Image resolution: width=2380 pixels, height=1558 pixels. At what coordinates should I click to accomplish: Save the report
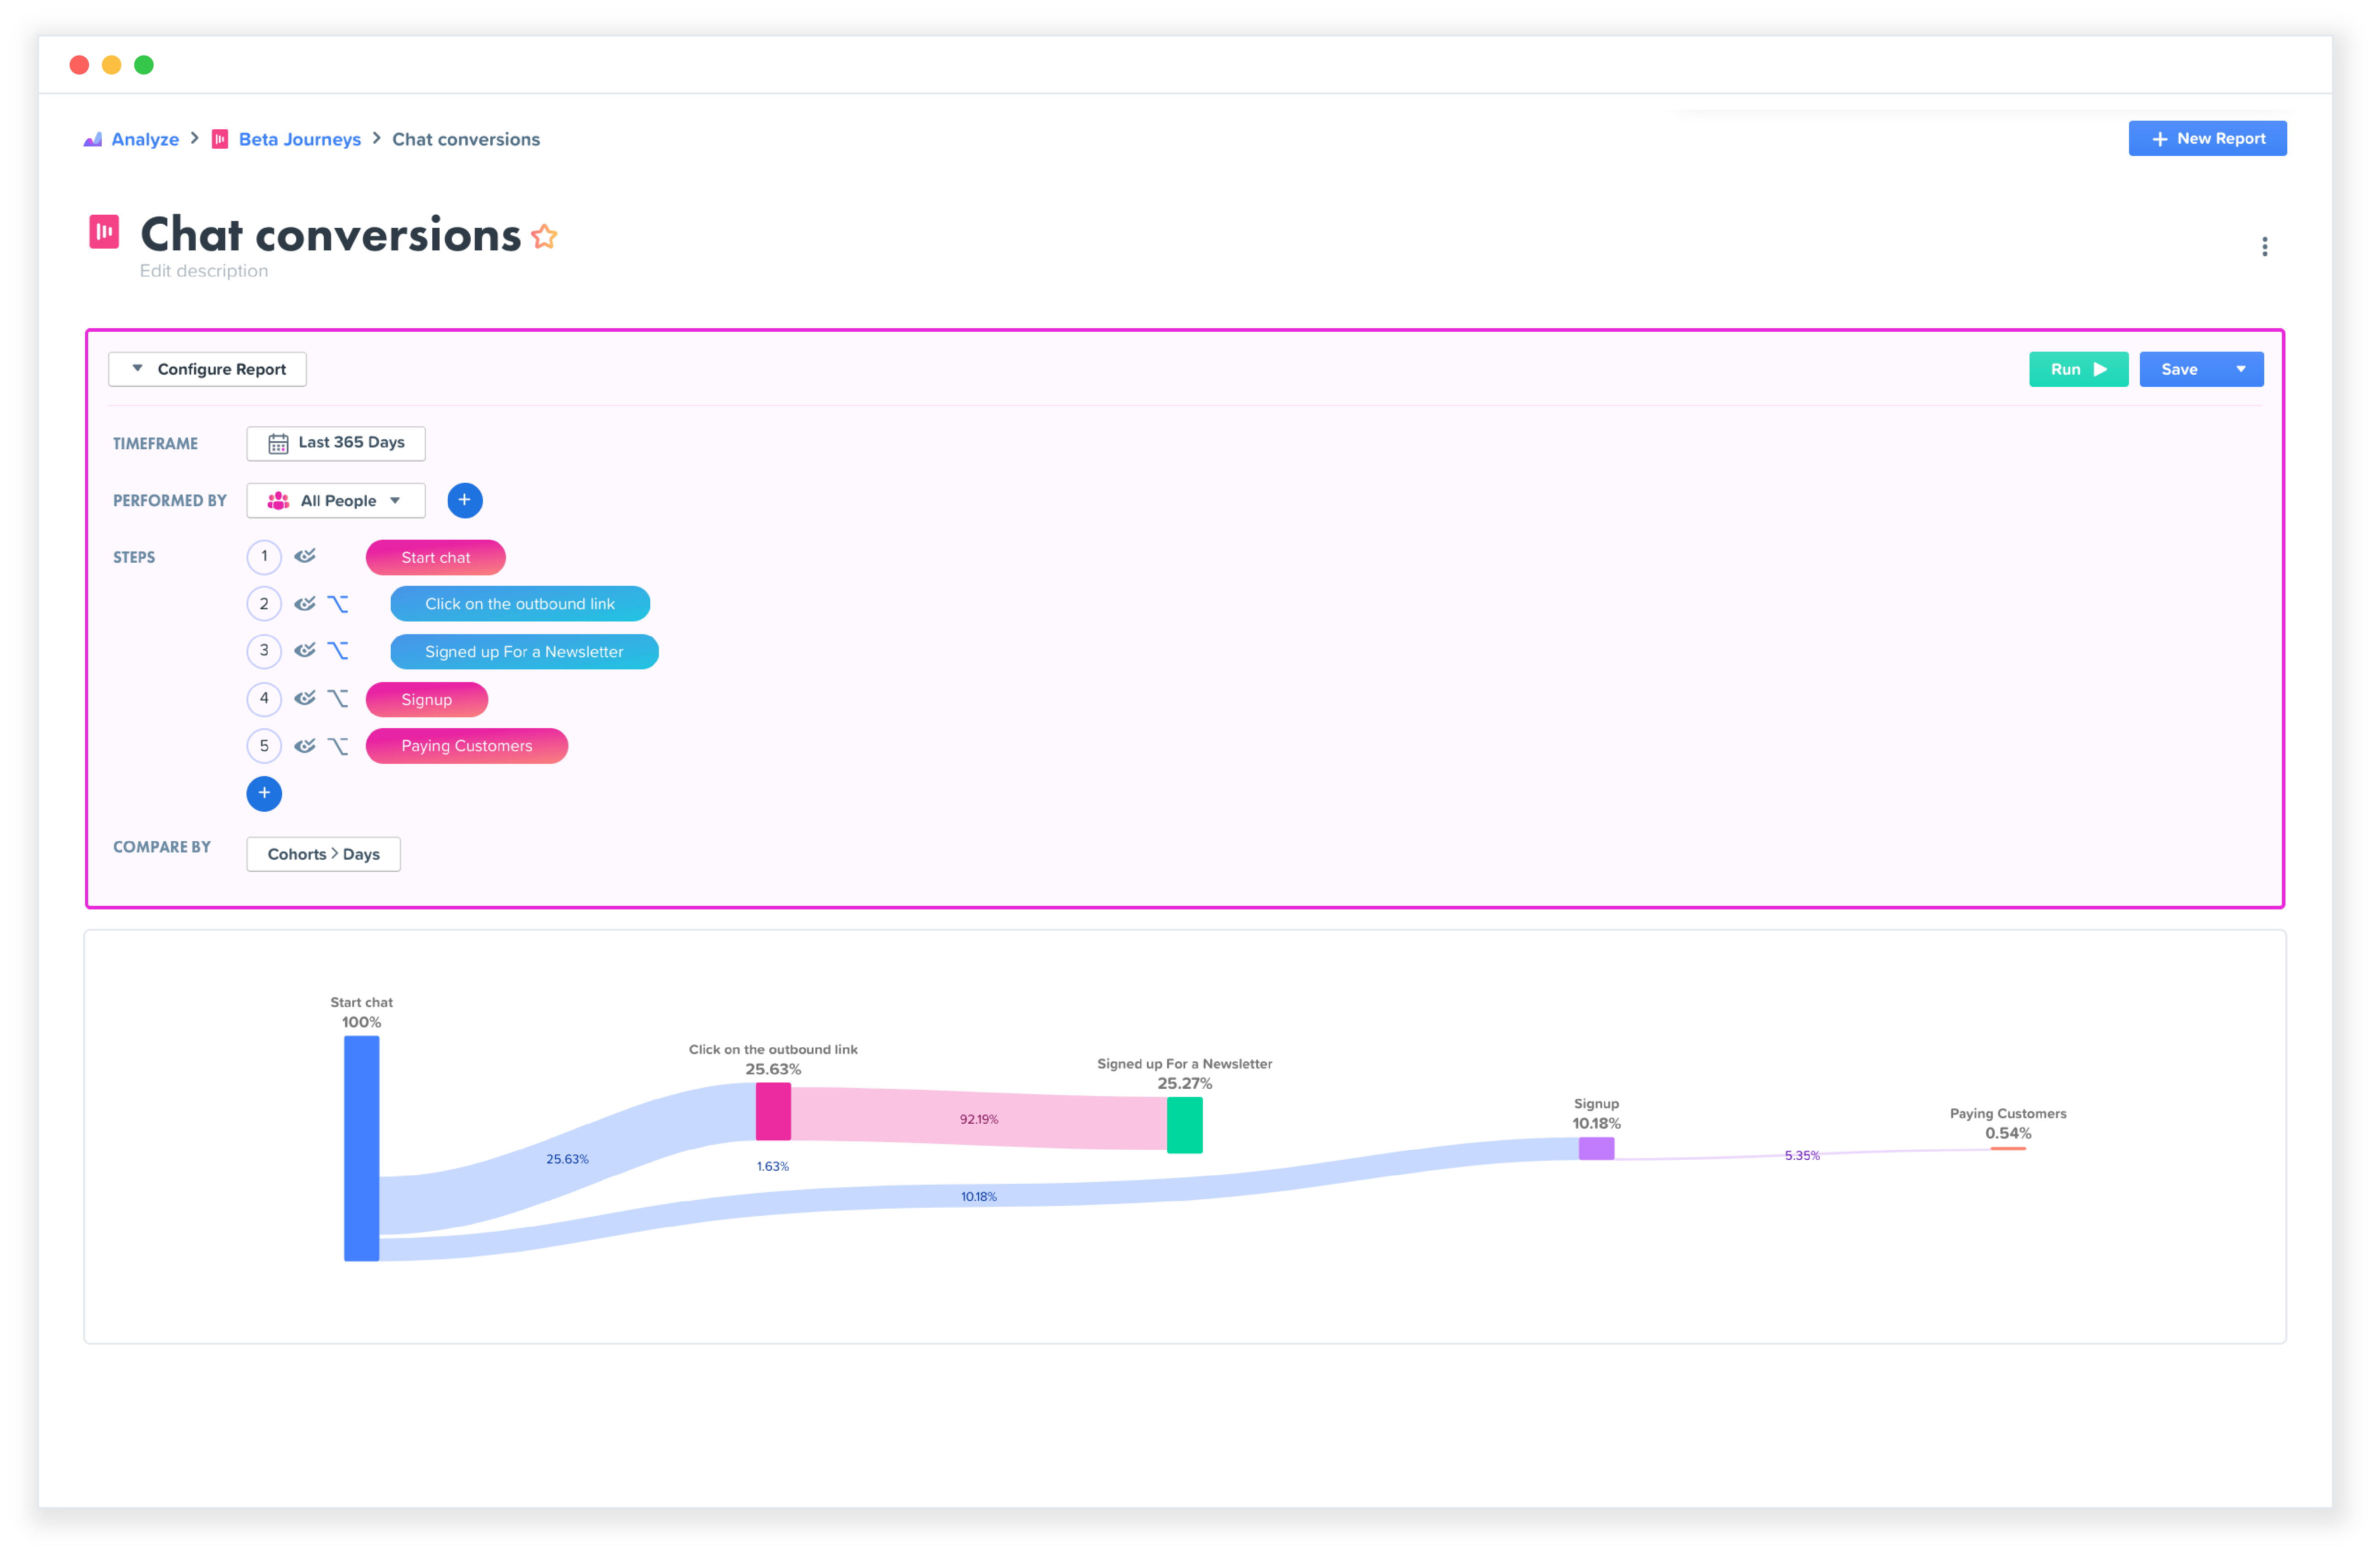[x=2179, y=370]
